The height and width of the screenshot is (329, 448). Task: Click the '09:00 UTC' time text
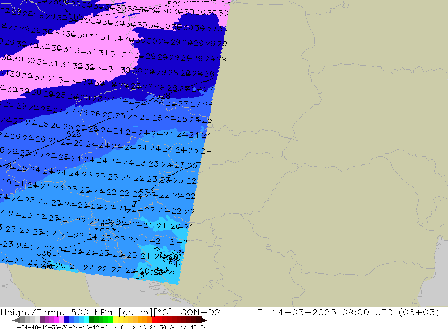point(367,312)
